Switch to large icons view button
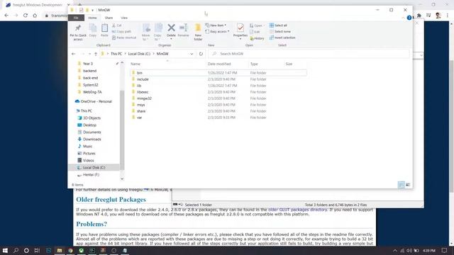 point(408,185)
